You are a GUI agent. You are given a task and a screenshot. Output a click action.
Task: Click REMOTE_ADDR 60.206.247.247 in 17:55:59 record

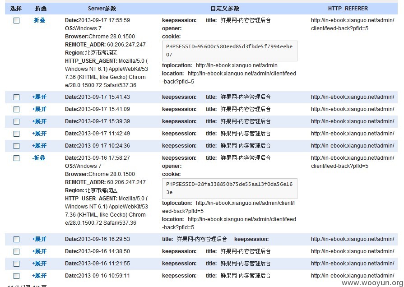105,45
